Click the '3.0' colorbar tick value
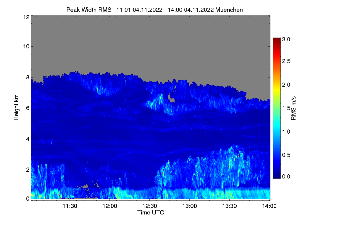The width and height of the screenshot is (355, 236). click(286, 39)
